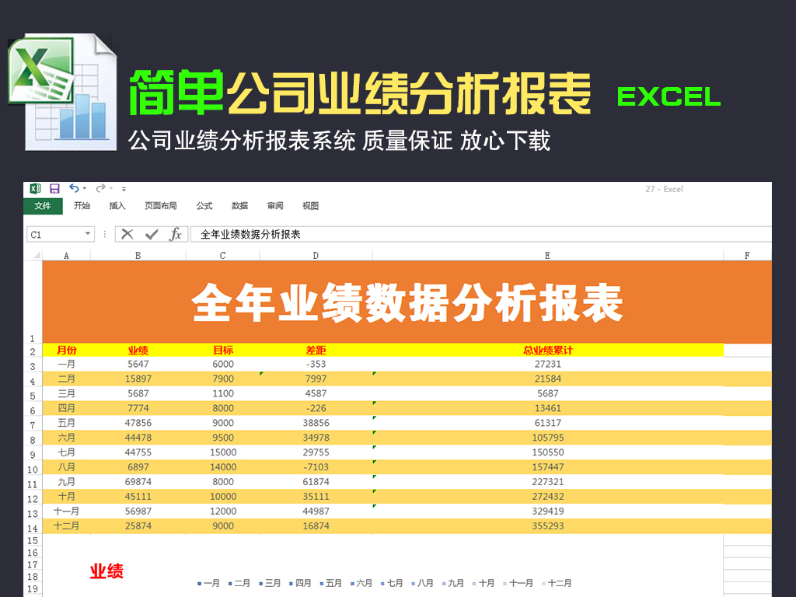The width and height of the screenshot is (796, 597).
Task: Click cell with value 27231
Action: tap(548, 364)
